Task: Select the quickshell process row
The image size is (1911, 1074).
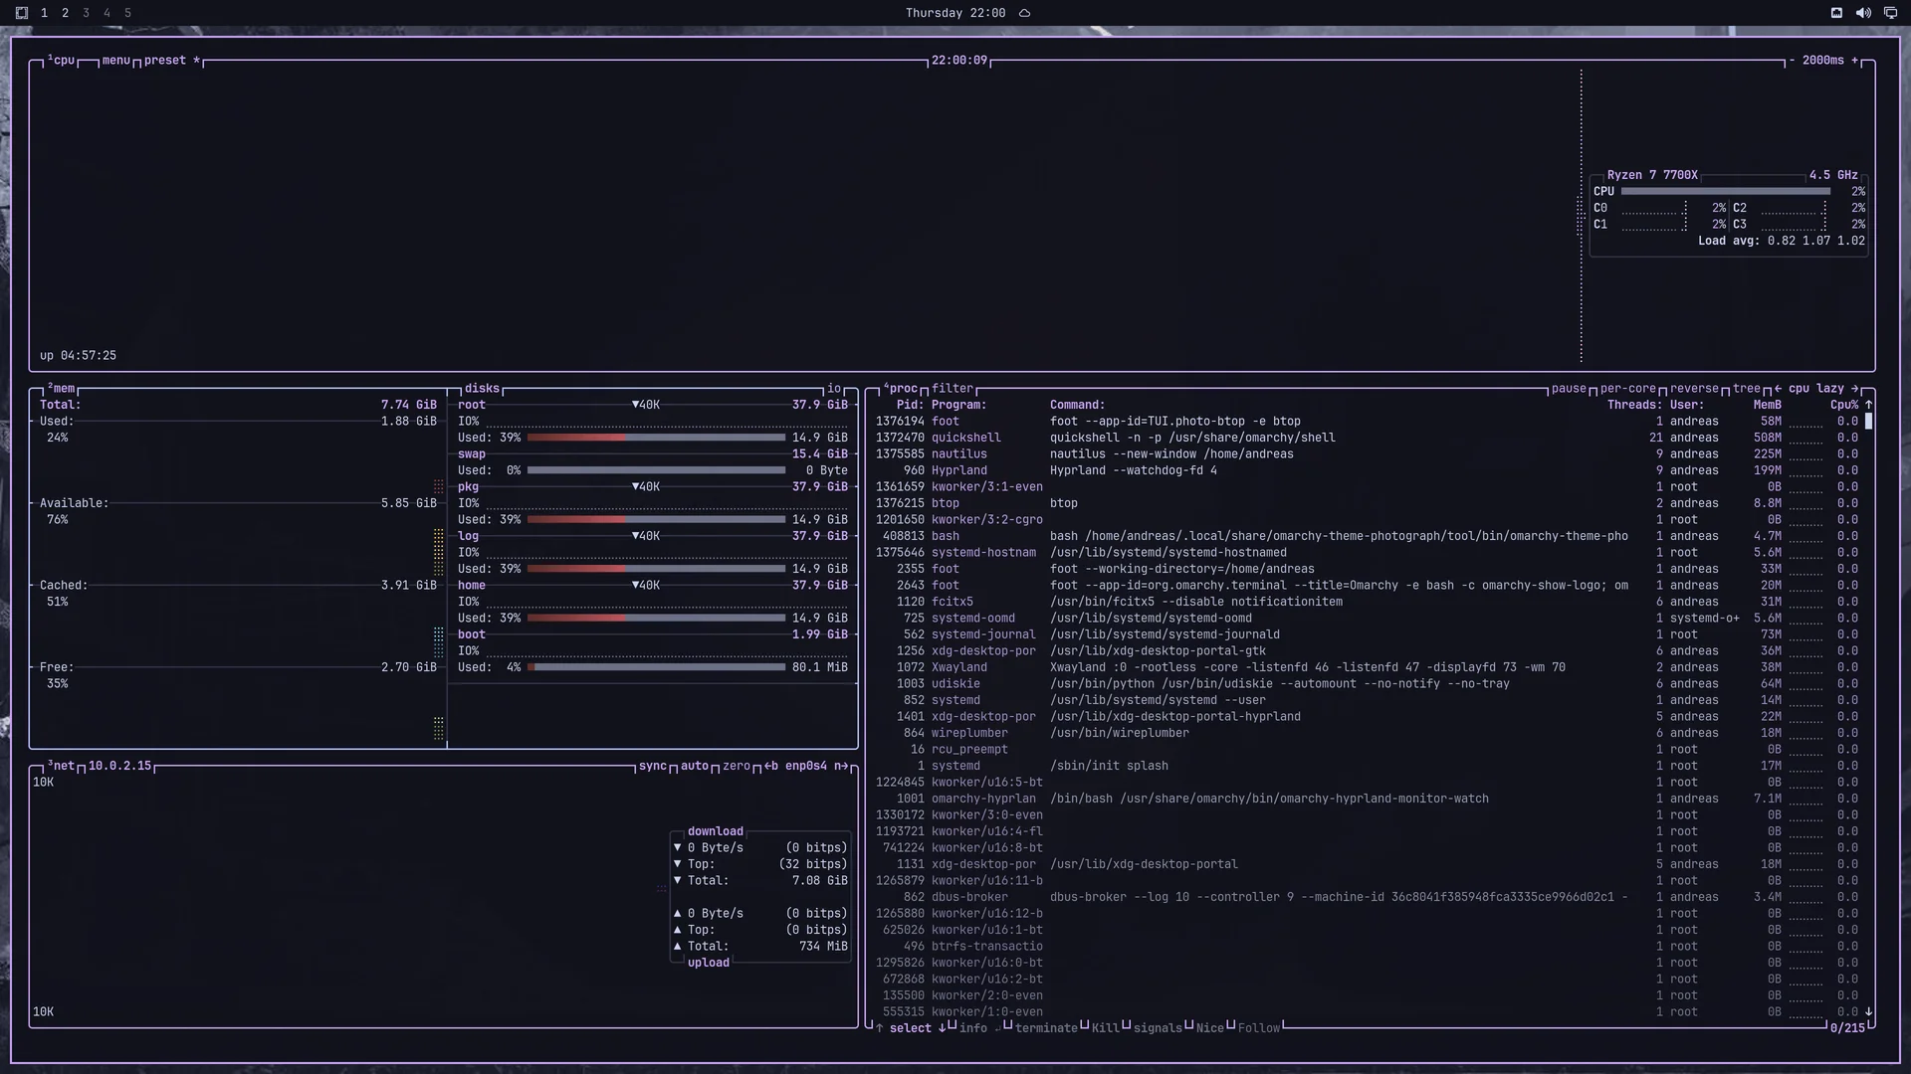Action: point(1367,438)
